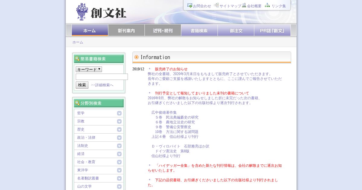Click the 検索 search button
Viewport: 362px width, 190px height.
coord(82,85)
